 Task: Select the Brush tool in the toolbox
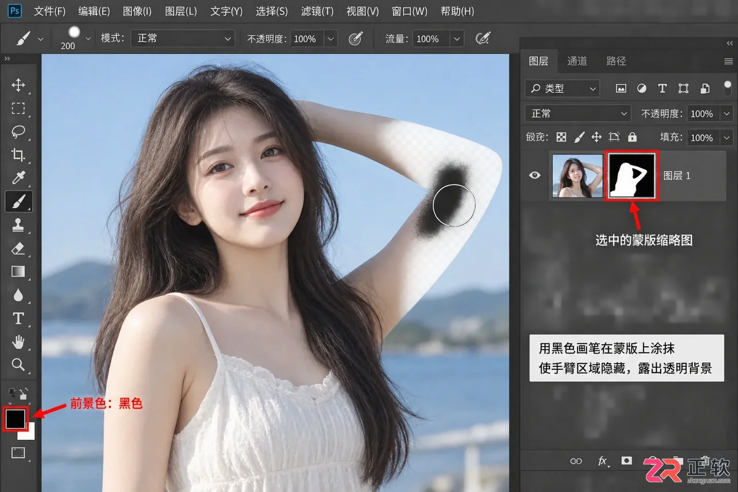point(18,201)
